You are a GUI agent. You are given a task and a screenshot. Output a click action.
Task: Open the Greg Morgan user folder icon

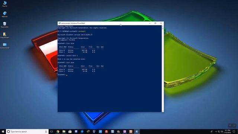pos(5,35)
